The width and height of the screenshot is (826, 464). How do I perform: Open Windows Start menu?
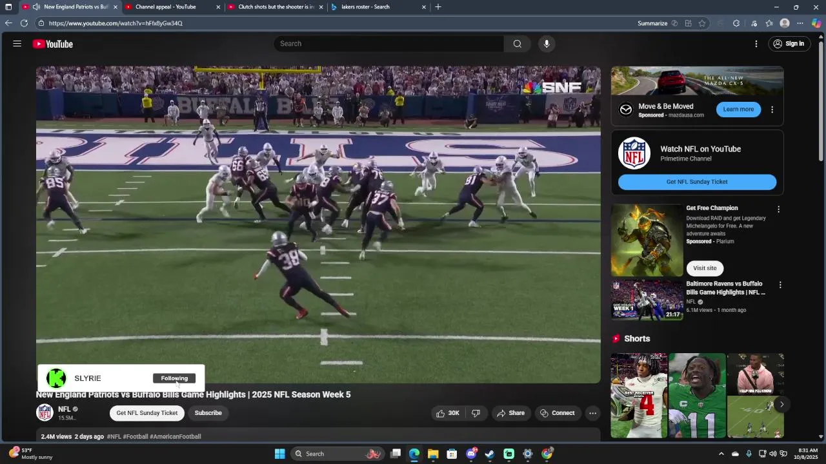tap(279, 454)
